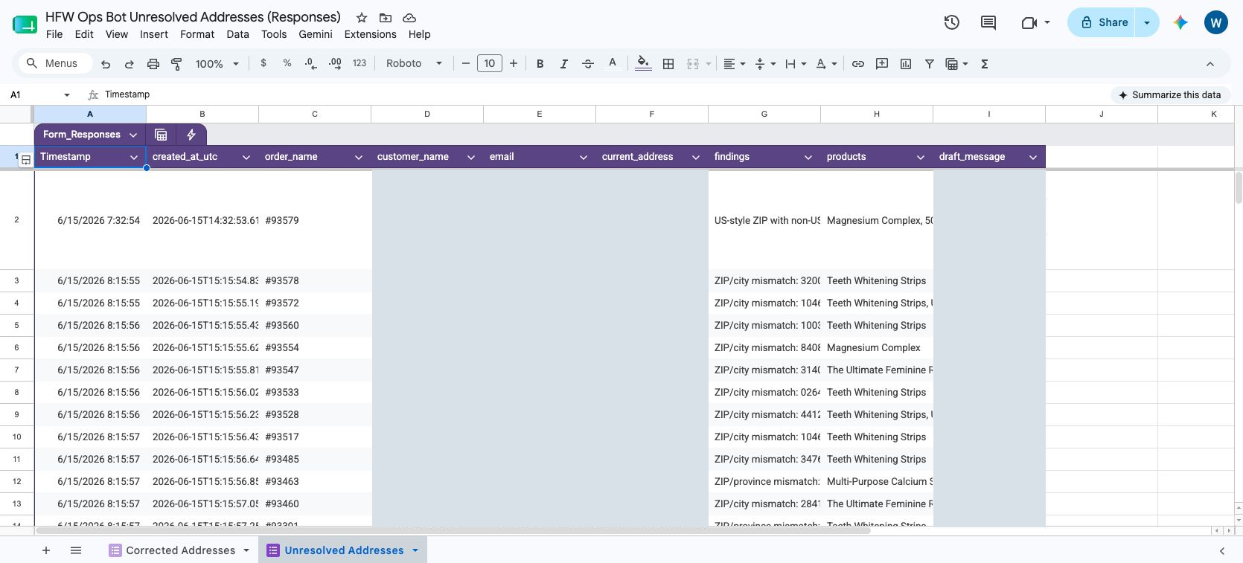Add a new sheet
Image resolution: width=1243 pixels, height=563 pixels.
[46, 550]
